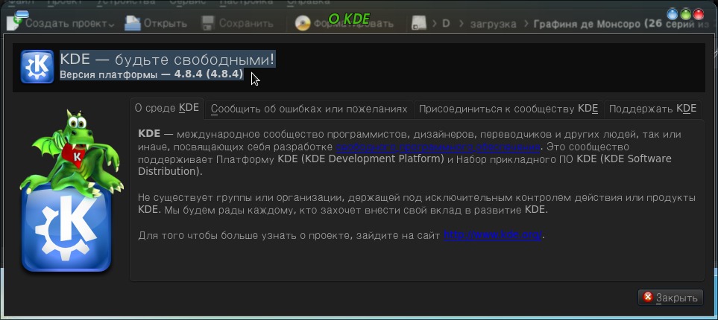Image resolution: width=718 pixels, height=320 pixels.
Task: Select the D breadcrumb segment in K3b
Action: pyautogui.click(x=446, y=23)
